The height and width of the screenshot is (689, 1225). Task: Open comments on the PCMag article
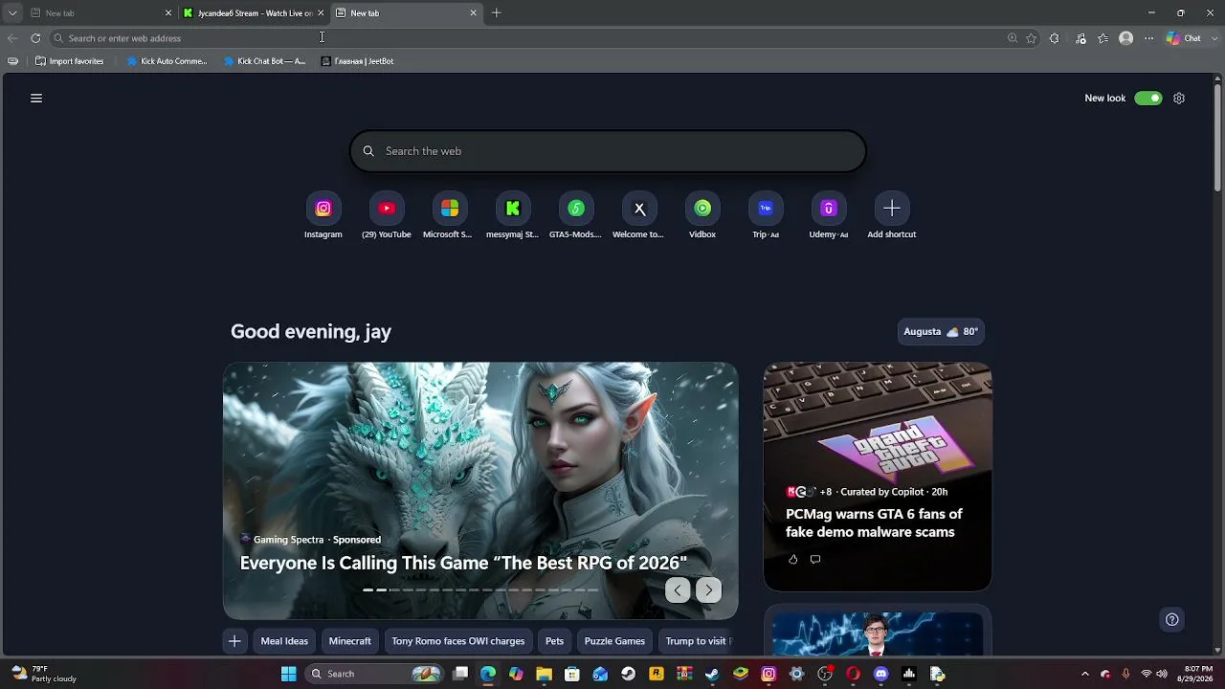click(815, 559)
